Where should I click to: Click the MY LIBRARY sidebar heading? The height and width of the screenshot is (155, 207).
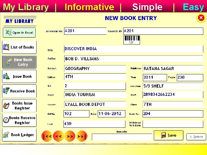[x=20, y=21]
